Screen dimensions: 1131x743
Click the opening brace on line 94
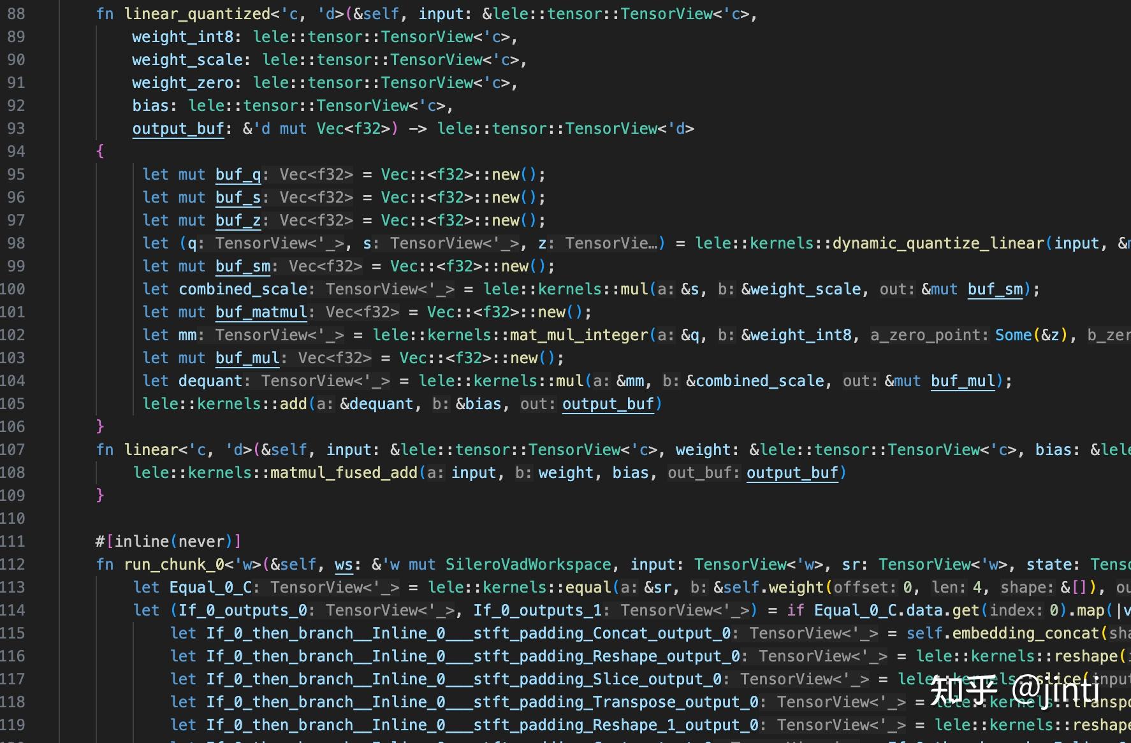100,152
